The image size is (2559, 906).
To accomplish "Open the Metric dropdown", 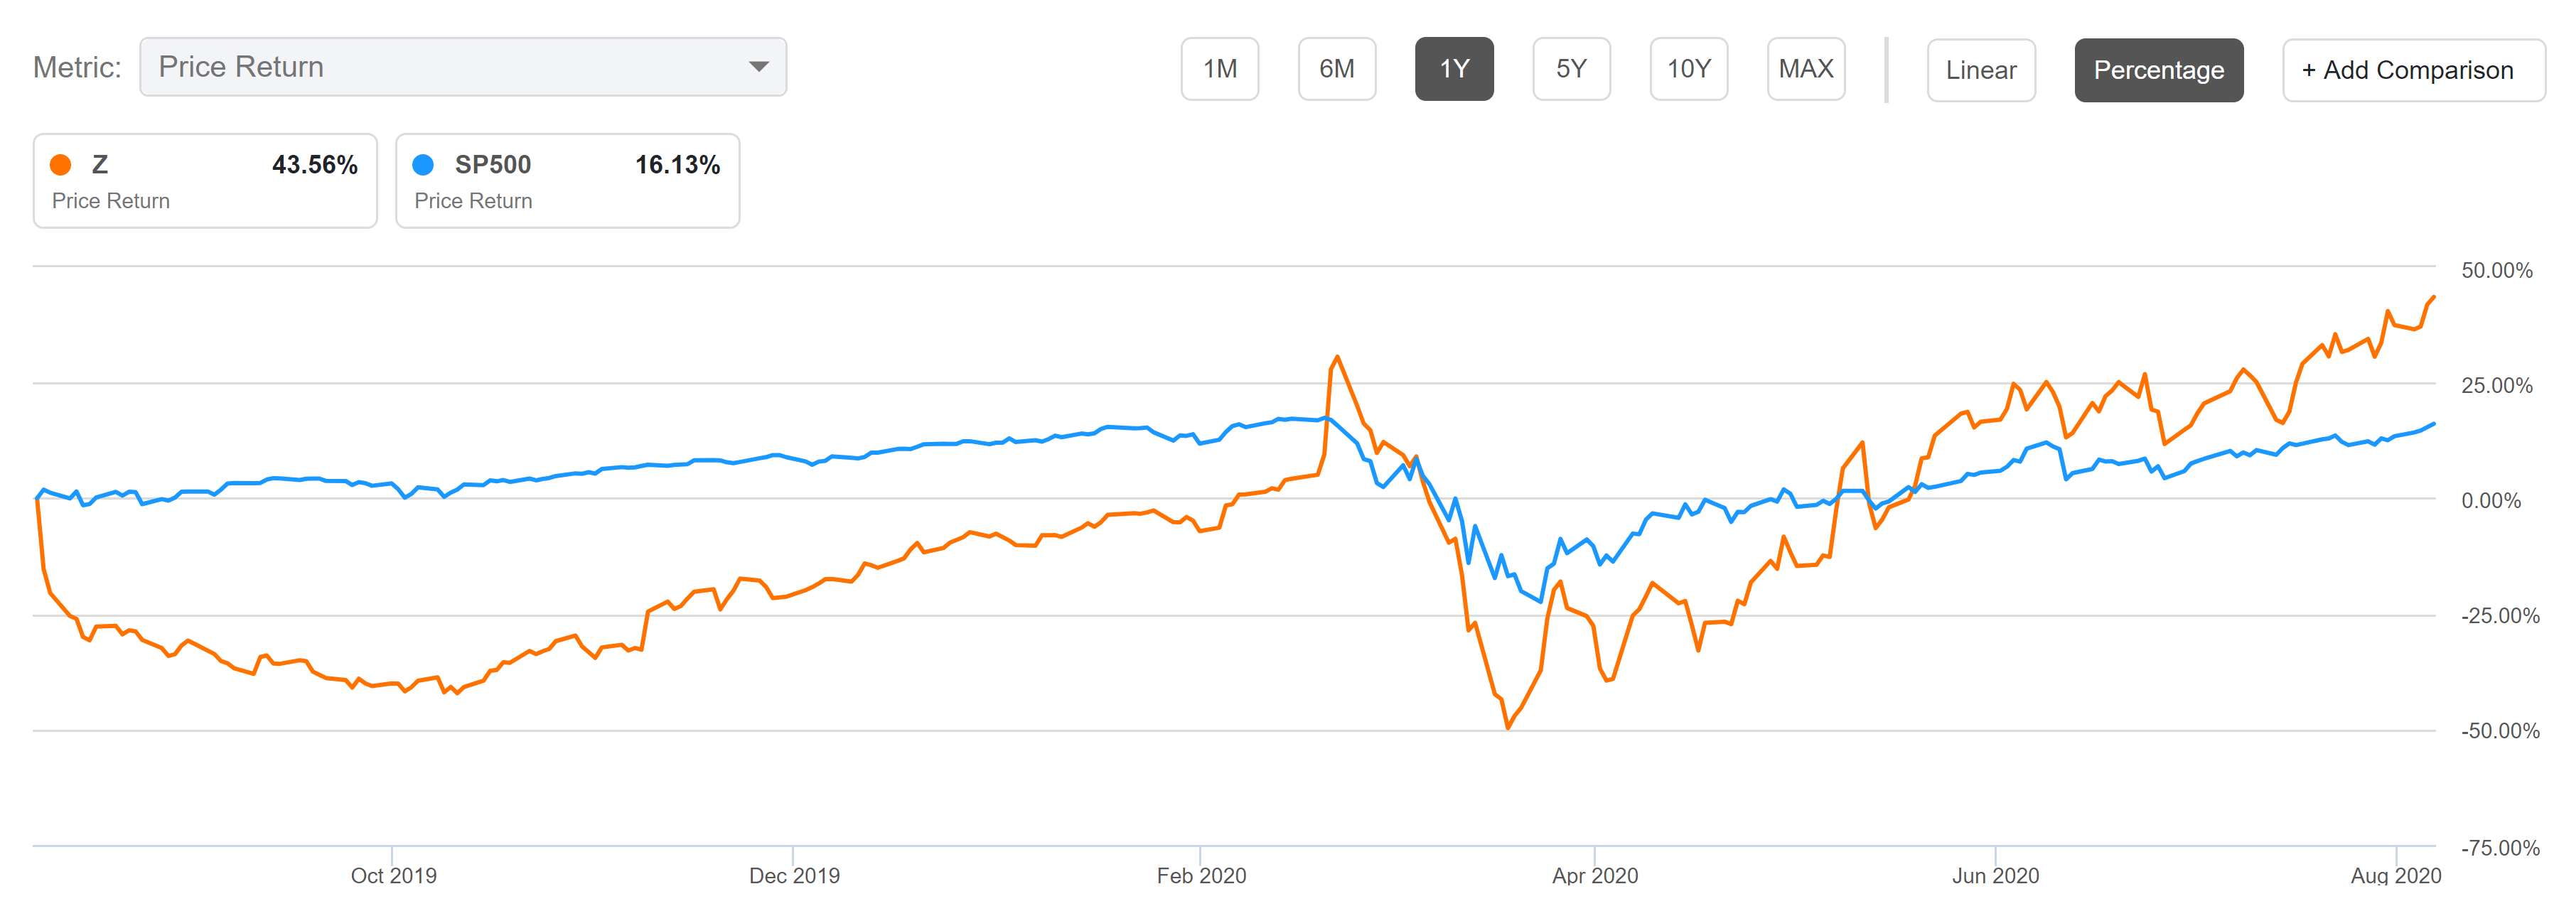I will click(x=462, y=67).
